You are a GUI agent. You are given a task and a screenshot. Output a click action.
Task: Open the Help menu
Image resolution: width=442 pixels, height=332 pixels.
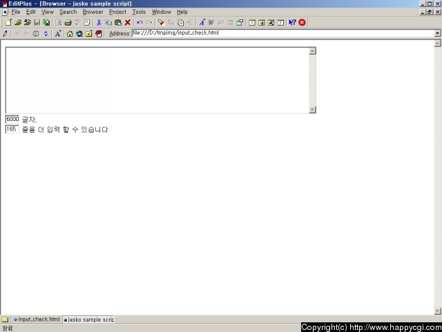tap(182, 12)
